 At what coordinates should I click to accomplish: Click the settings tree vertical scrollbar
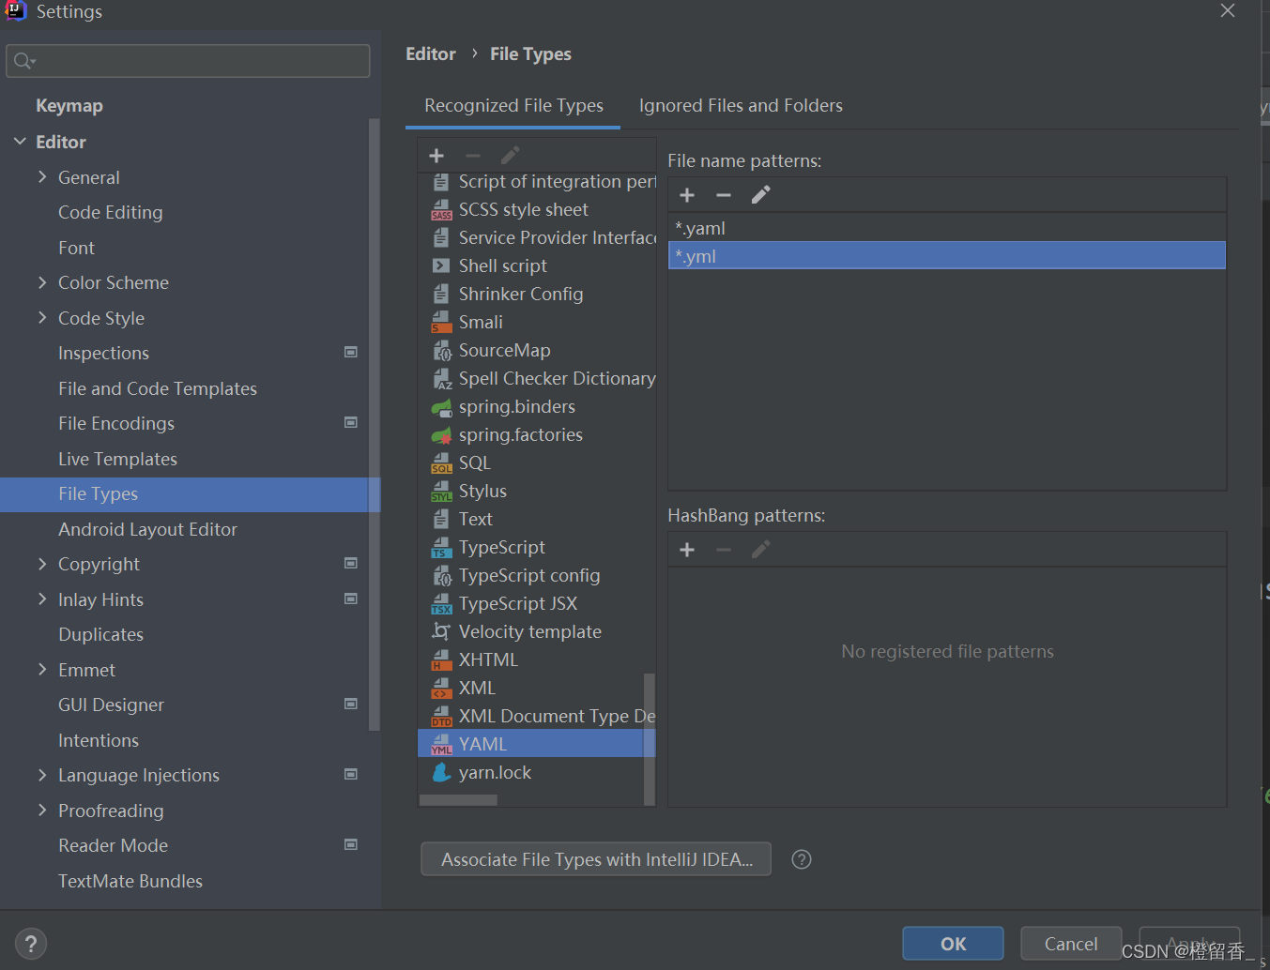(x=375, y=424)
